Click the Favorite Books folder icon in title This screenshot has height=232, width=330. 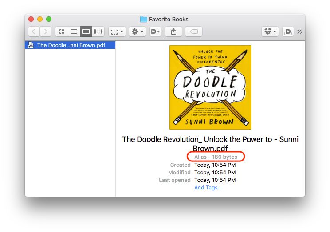(144, 19)
